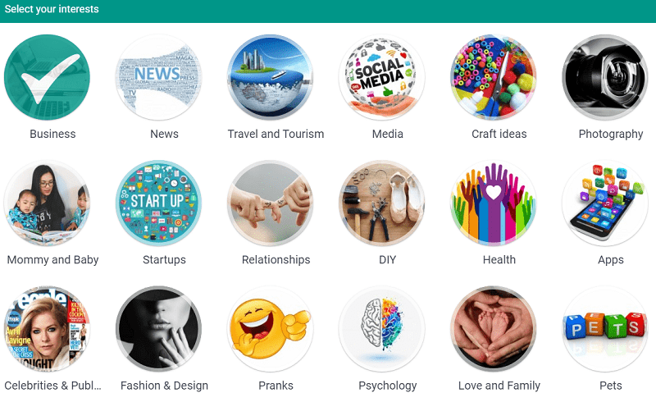Pick the Relationships pinky-promise icon
Viewport: 656px width, 402px height.
pyautogui.click(x=271, y=203)
